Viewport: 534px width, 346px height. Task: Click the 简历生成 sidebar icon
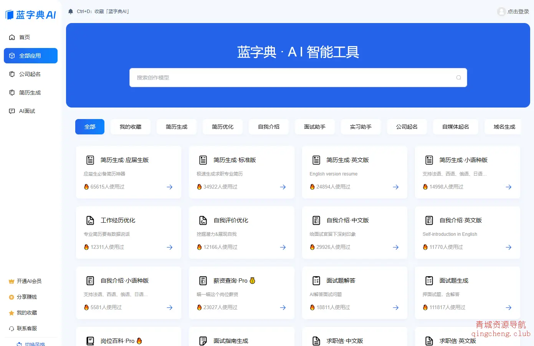(x=12, y=92)
